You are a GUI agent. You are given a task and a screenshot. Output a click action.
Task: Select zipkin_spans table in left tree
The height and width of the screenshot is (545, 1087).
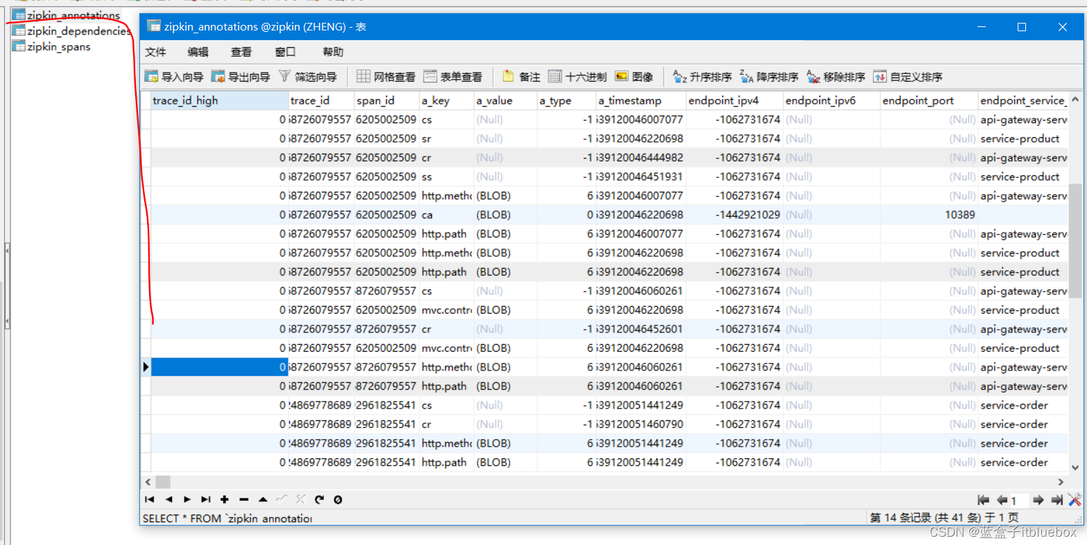click(51, 47)
